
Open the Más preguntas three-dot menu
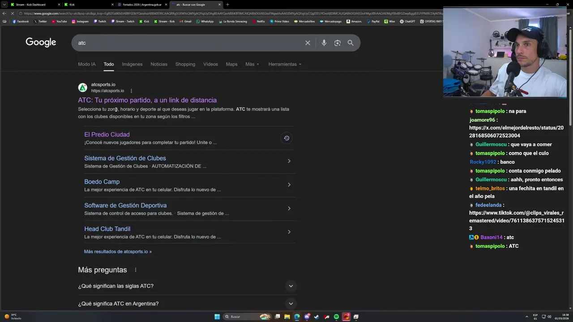(135, 270)
